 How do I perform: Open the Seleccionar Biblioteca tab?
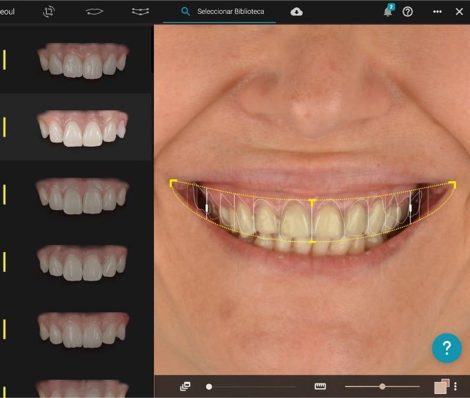pyautogui.click(x=219, y=11)
